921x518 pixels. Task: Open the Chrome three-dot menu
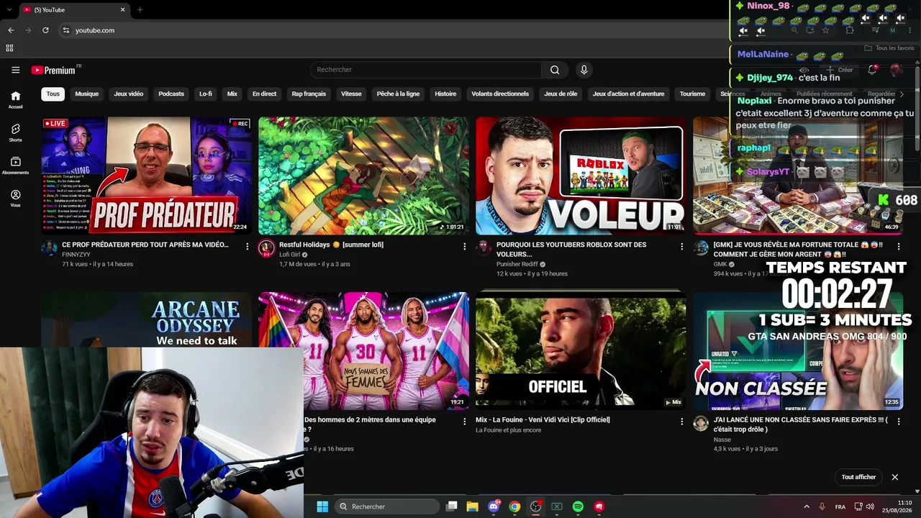click(x=910, y=30)
